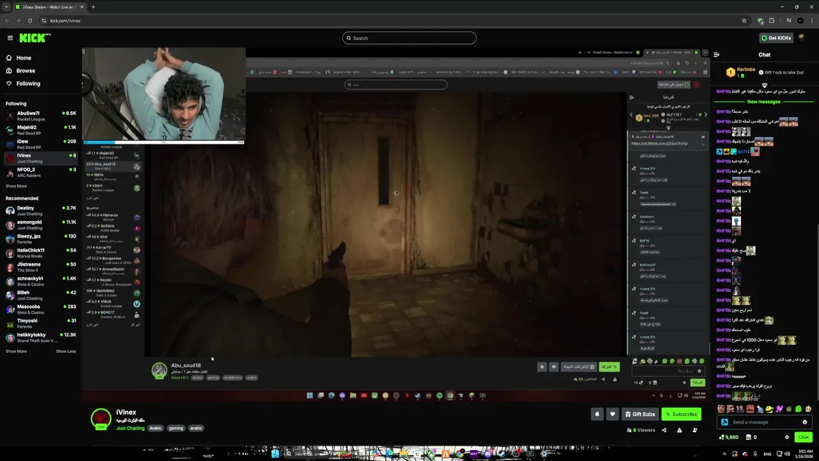Expand the gift leaderboard chevron in chat
This screenshot has width=819, height=461.
pyautogui.click(x=765, y=85)
